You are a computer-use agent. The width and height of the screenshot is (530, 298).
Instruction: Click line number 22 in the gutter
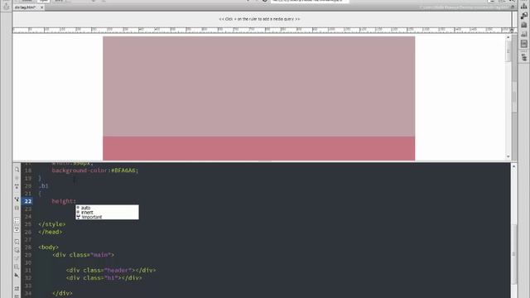point(28,201)
